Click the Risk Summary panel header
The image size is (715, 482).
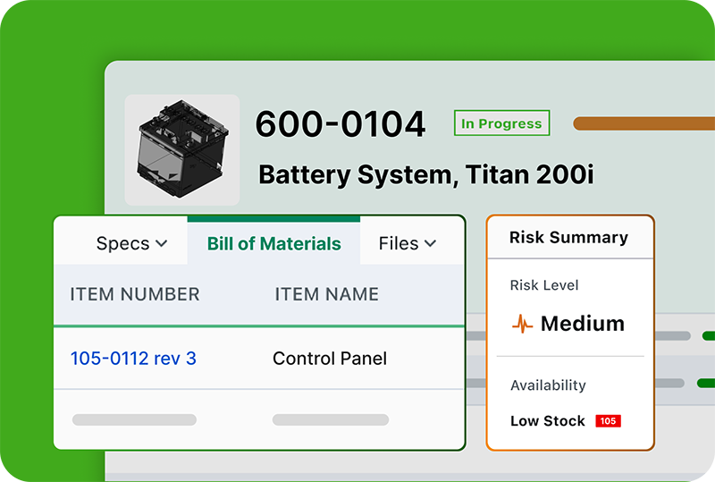(x=568, y=238)
